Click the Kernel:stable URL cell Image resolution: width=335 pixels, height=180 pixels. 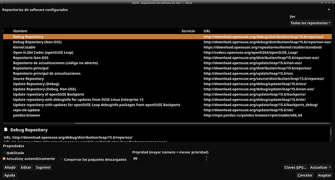point(263,47)
